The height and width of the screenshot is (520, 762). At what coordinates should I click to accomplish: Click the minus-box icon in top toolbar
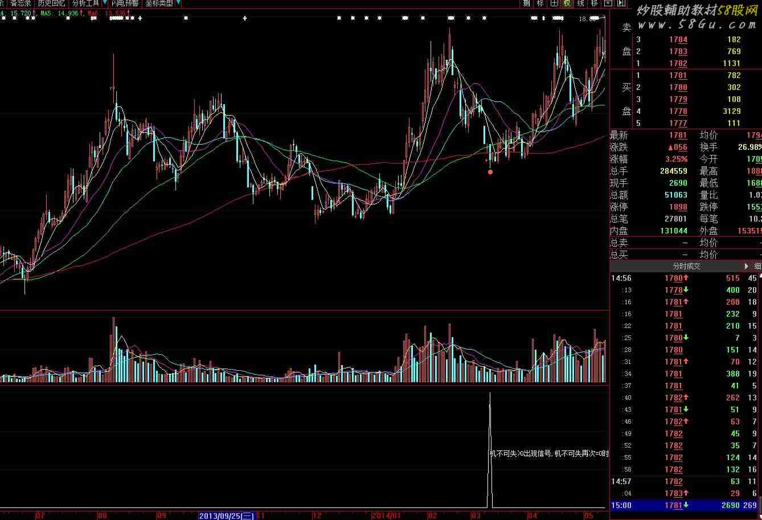coord(608,3)
